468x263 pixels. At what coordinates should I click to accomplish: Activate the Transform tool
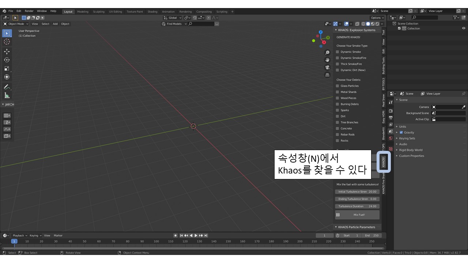coord(7,77)
